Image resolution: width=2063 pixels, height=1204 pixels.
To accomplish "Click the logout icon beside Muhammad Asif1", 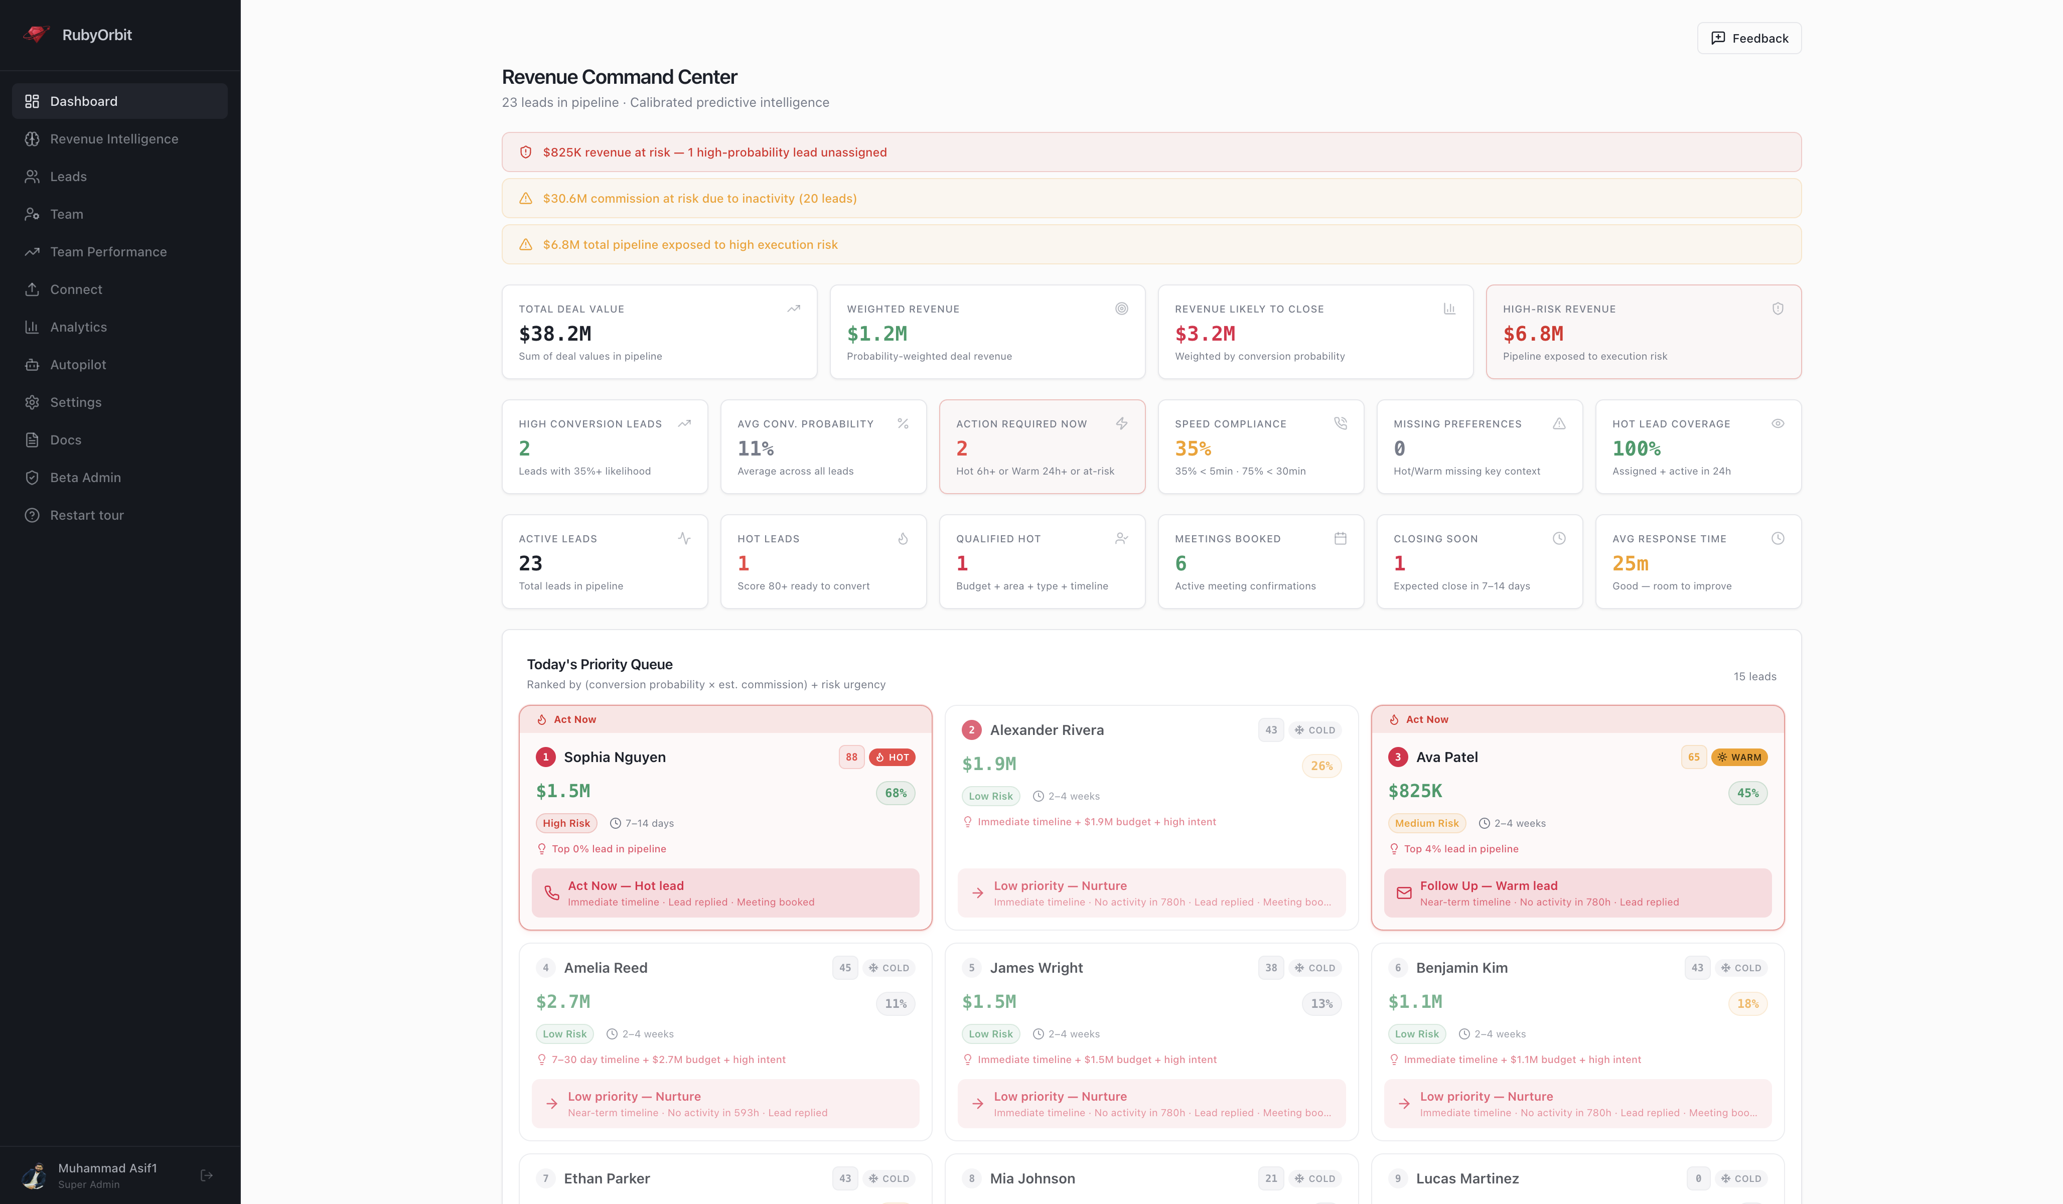I will 206,1175.
